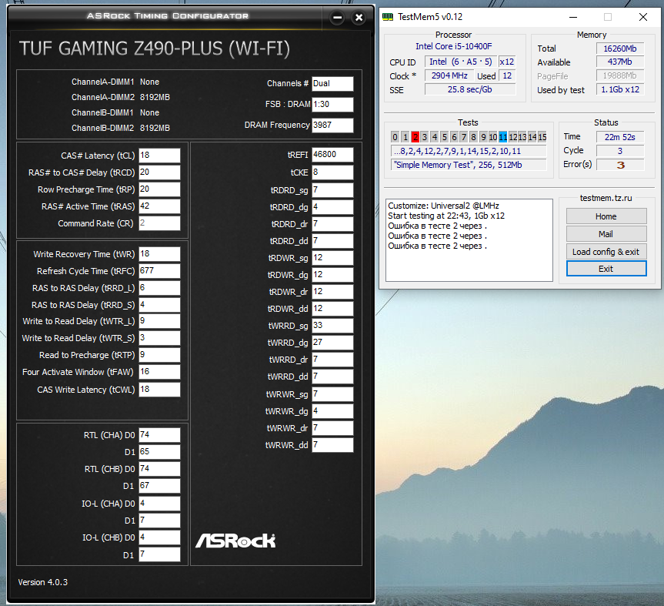
Task: Click the Available memory value 437Mb
Action: coord(620,62)
